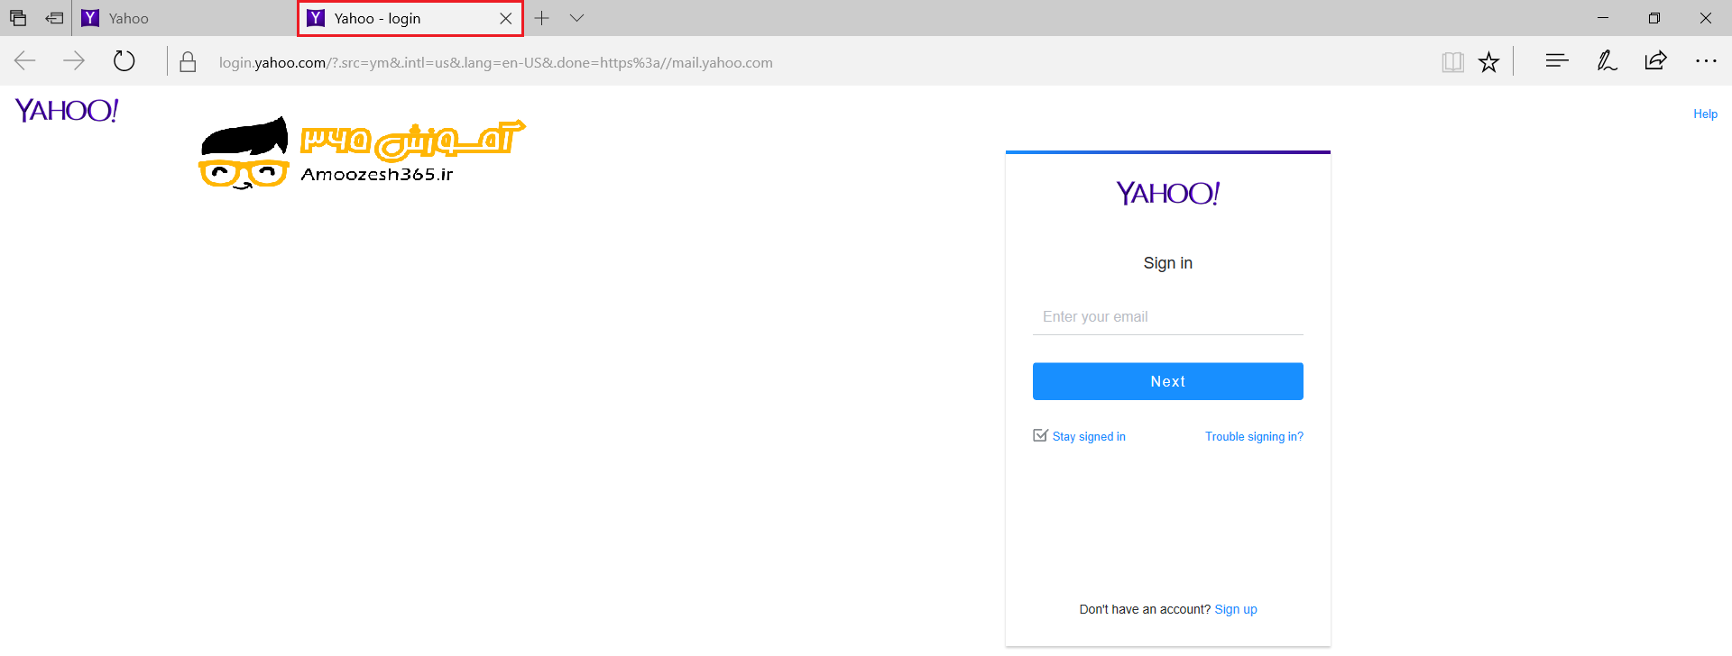Refresh the current page

point(124,61)
